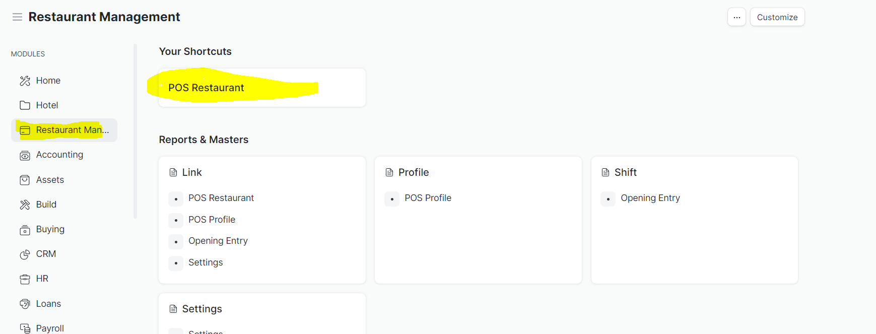Screen dimensions: 876x334
Task: Toggle the hamburger sidebar menu icon
Action: tap(17, 17)
